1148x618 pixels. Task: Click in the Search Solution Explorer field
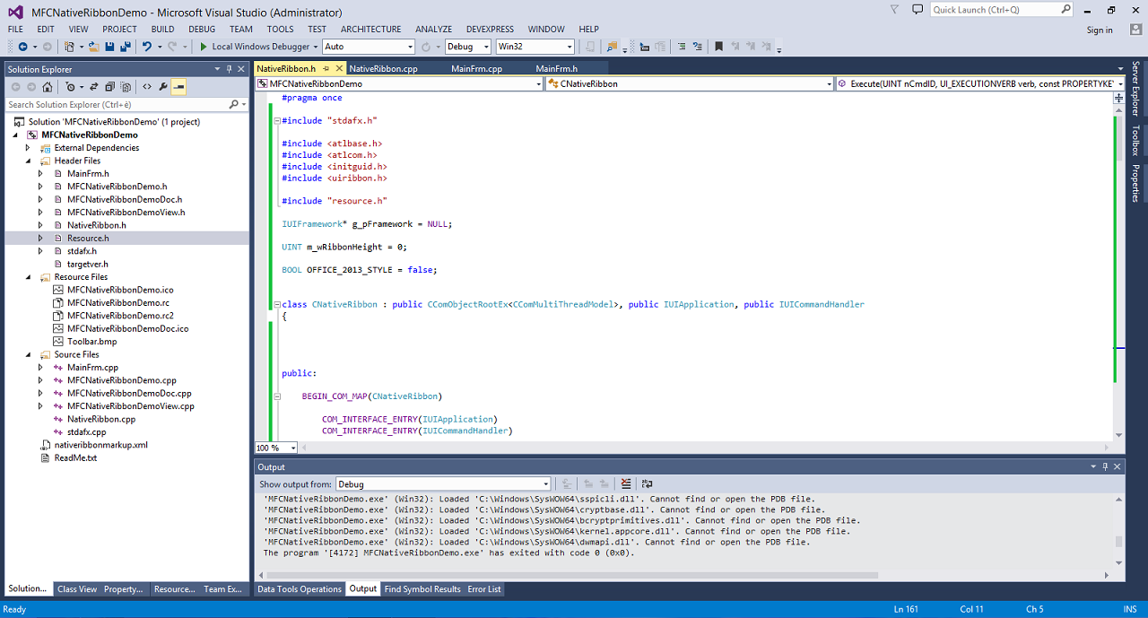tap(117, 105)
